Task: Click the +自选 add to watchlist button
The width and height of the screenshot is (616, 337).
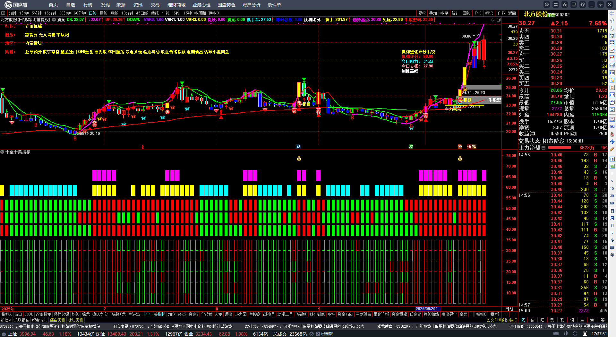Action: (501, 13)
